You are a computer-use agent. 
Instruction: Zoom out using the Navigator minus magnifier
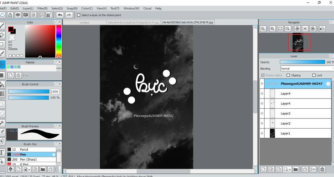click(288, 29)
